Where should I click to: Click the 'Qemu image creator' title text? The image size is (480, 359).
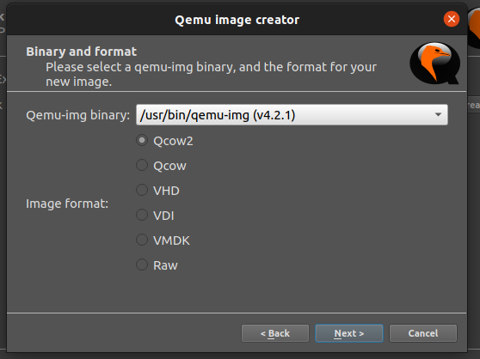click(237, 20)
